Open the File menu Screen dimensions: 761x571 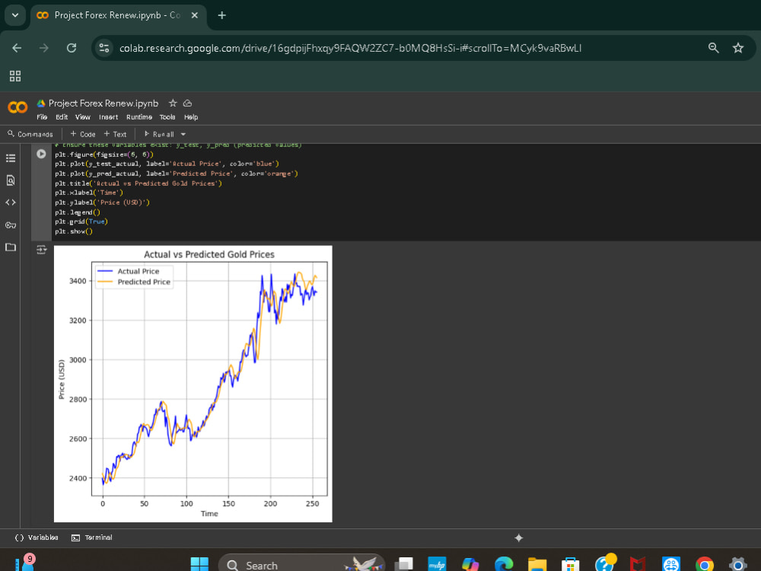(x=42, y=117)
